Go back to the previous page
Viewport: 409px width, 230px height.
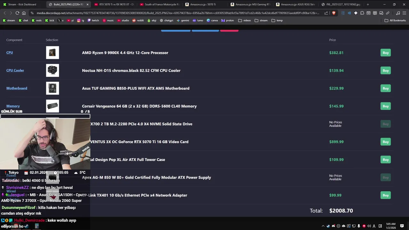4,13
